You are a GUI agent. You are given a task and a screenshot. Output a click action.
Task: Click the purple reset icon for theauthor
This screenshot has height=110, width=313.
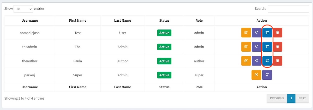pos(257,61)
